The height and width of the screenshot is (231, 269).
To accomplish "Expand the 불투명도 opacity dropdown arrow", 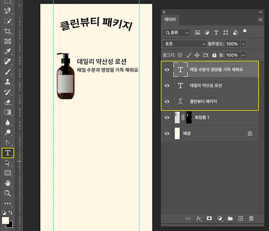I will point(244,44).
